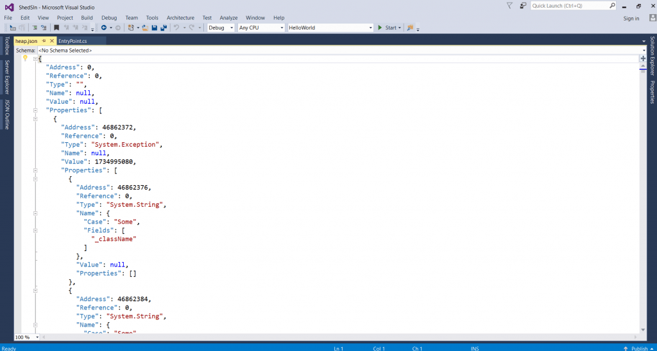Click the Quick Launch magnifier icon
Viewport: 657px width, 351px height.
click(612, 6)
